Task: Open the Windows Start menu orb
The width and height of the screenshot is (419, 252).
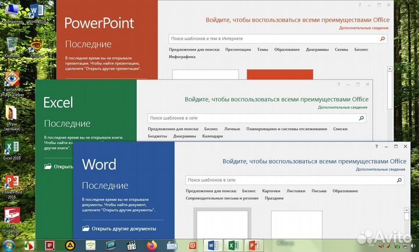Action: tap(9, 246)
